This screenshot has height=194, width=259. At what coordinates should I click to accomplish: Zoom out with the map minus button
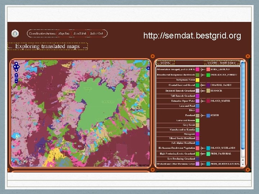point(16,81)
